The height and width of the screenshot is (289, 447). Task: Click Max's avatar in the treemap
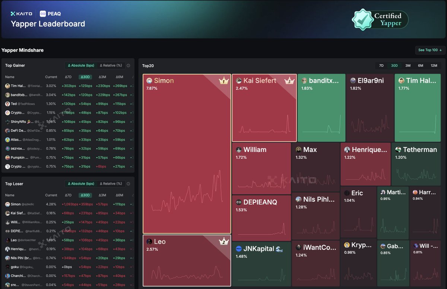298,150
